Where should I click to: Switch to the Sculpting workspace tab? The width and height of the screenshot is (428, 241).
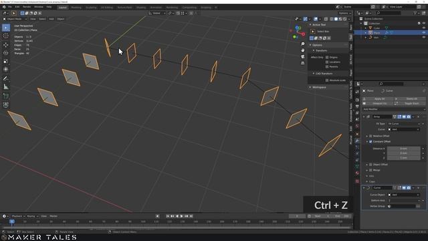[x=91, y=7]
